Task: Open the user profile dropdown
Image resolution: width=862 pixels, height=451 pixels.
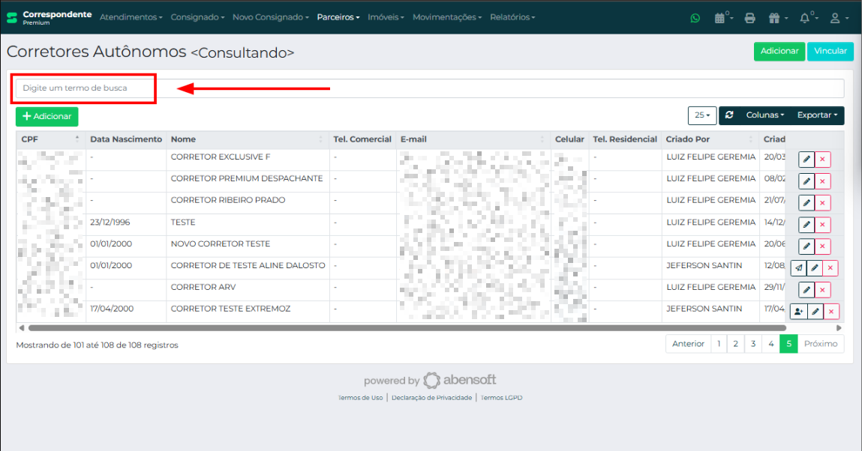Action: [x=837, y=17]
